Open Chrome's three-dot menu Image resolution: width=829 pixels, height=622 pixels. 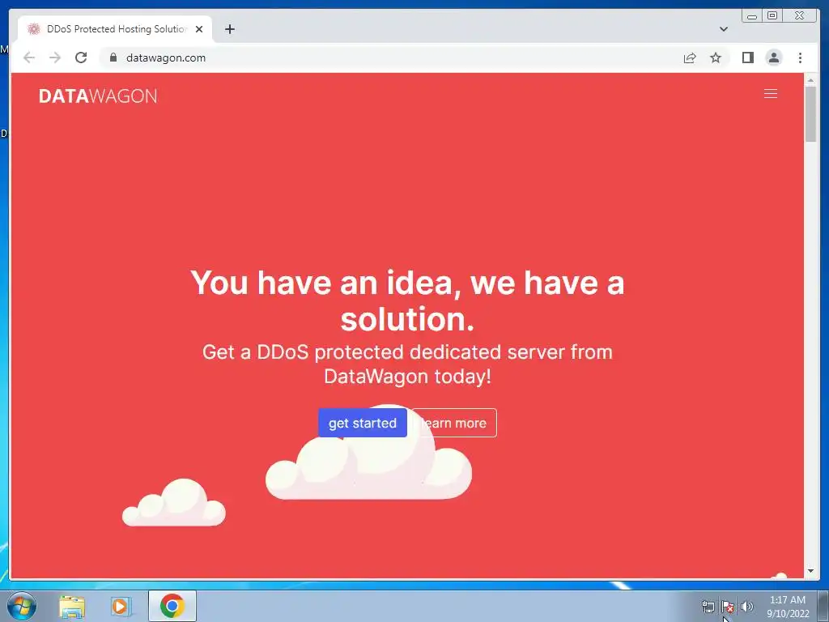[x=800, y=58]
